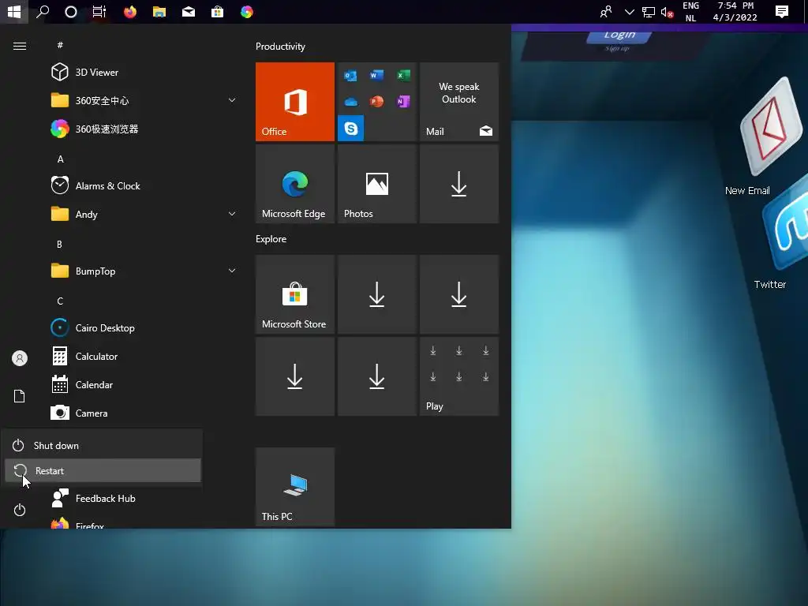Open network status tray icon
Viewport: 808px width, 606px height.
click(x=649, y=12)
